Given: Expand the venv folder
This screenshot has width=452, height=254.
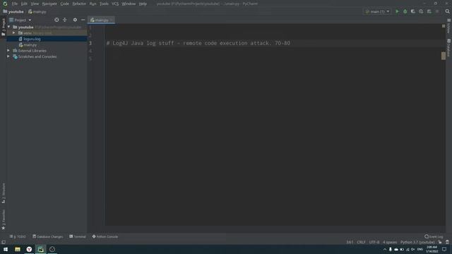Looking at the screenshot, I should click(14, 33).
